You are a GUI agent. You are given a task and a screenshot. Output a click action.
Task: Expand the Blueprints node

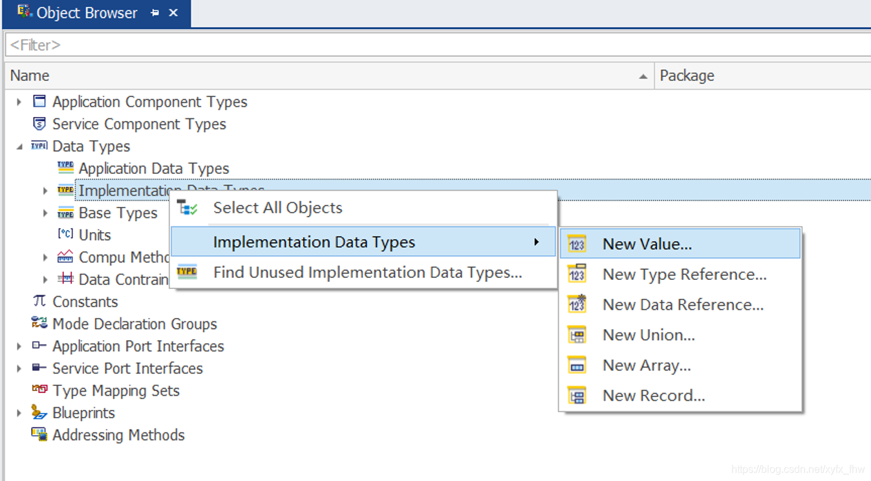pyautogui.click(x=19, y=413)
